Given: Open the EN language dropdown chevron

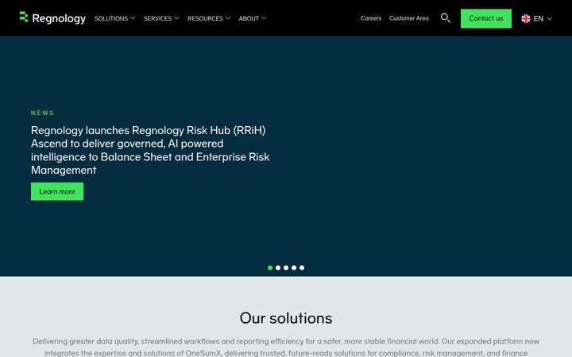Looking at the screenshot, I should tap(550, 18).
